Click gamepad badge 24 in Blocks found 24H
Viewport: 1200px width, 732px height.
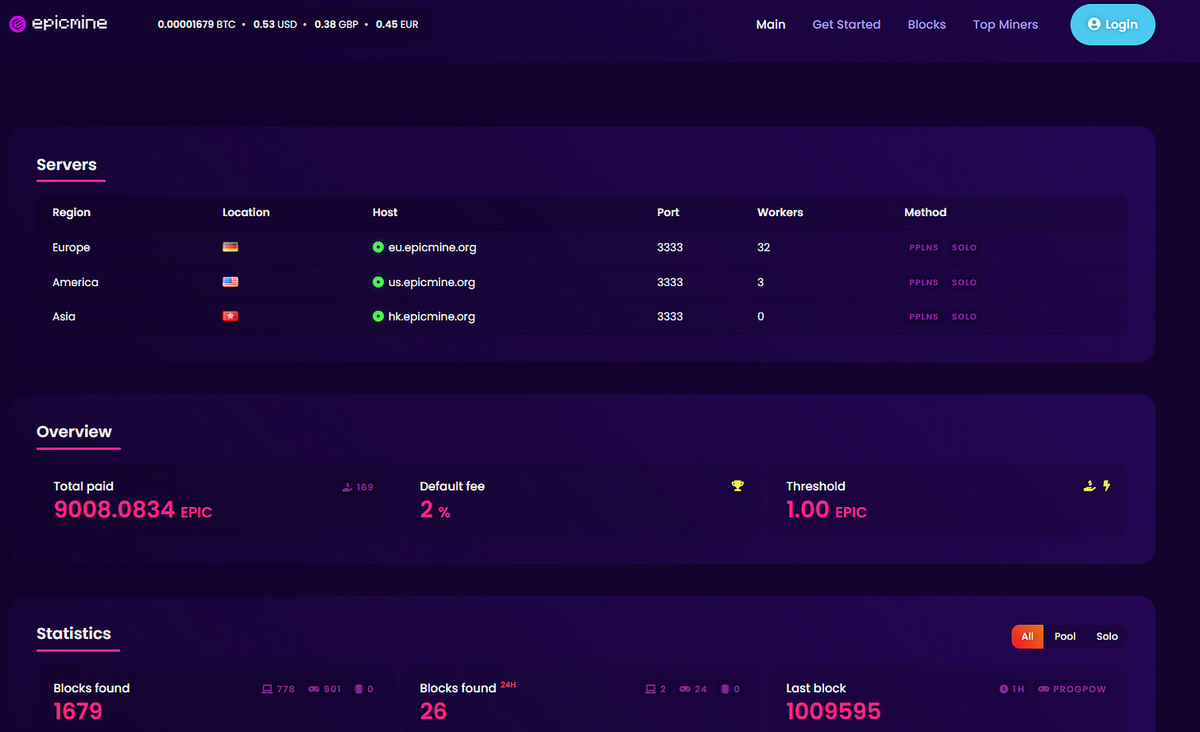pyautogui.click(x=693, y=689)
